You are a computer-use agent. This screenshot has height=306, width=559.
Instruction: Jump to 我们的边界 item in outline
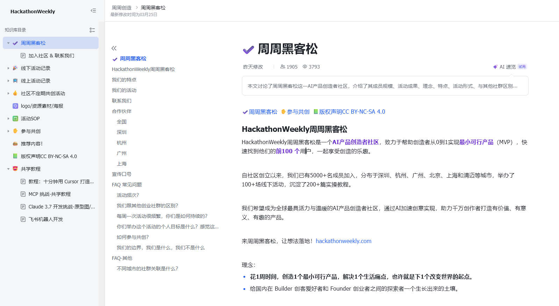point(161,248)
